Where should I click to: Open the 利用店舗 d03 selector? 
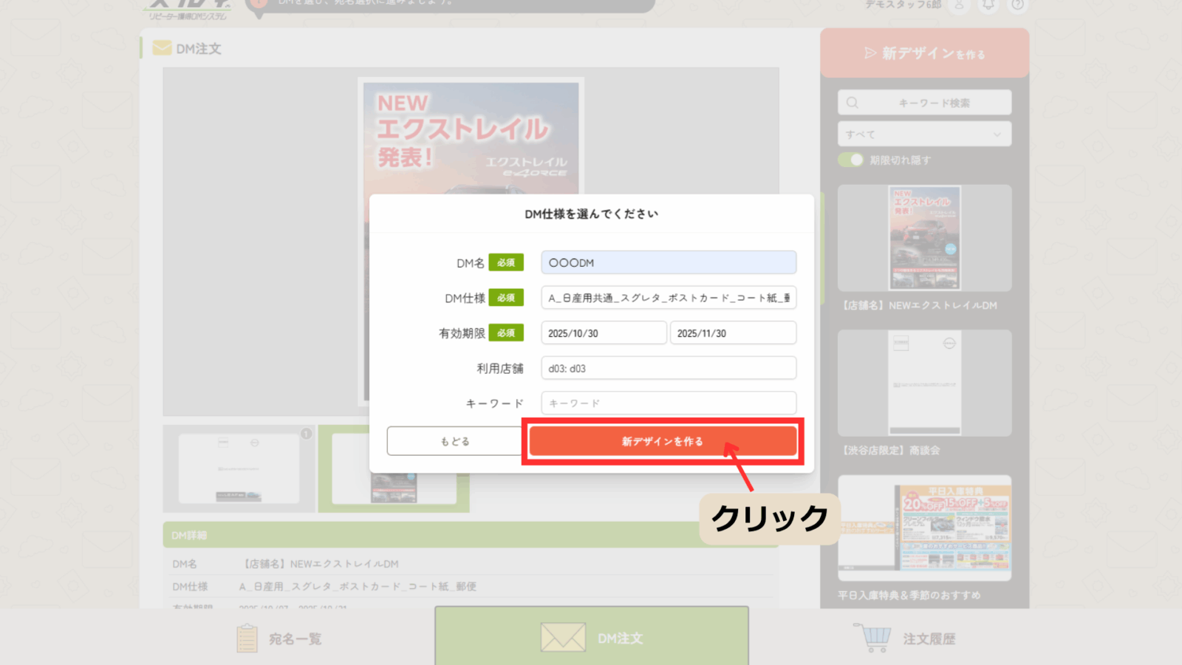tap(668, 368)
